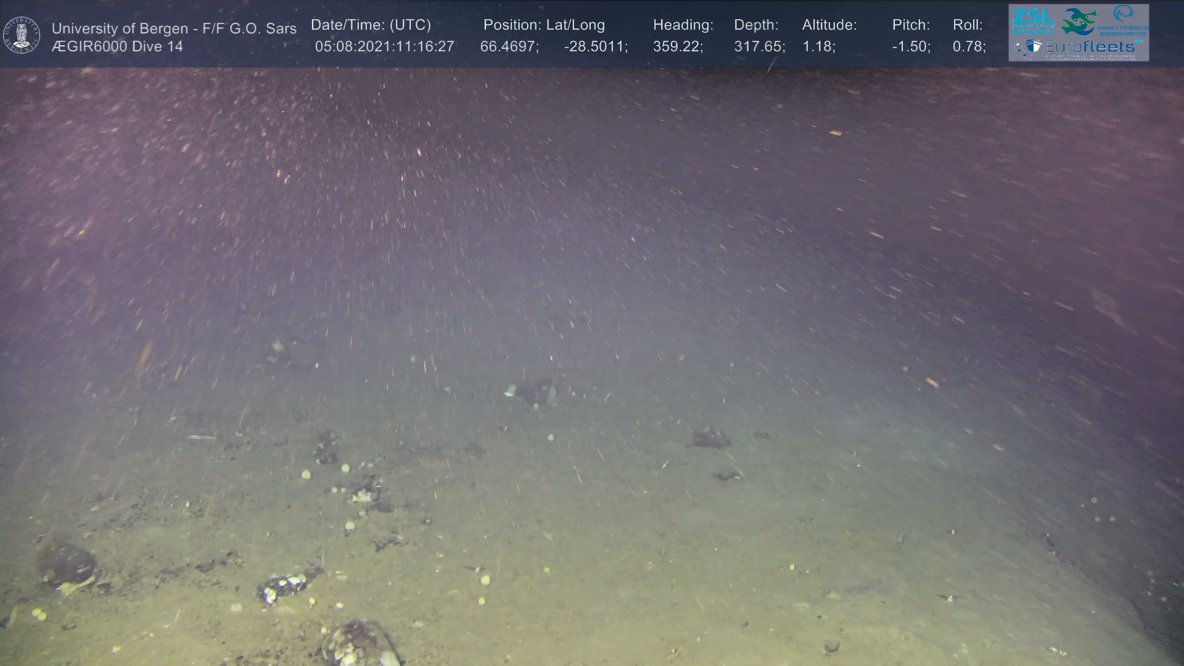Click the Depth value 317.65
Image resolution: width=1184 pixels, height=666 pixels.
tap(759, 46)
